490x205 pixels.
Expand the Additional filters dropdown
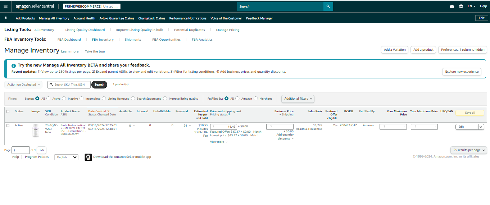tap(298, 99)
